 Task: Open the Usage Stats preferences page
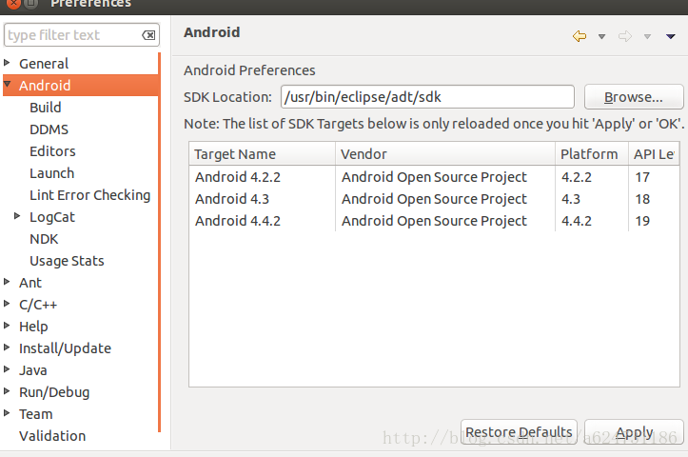tap(67, 261)
